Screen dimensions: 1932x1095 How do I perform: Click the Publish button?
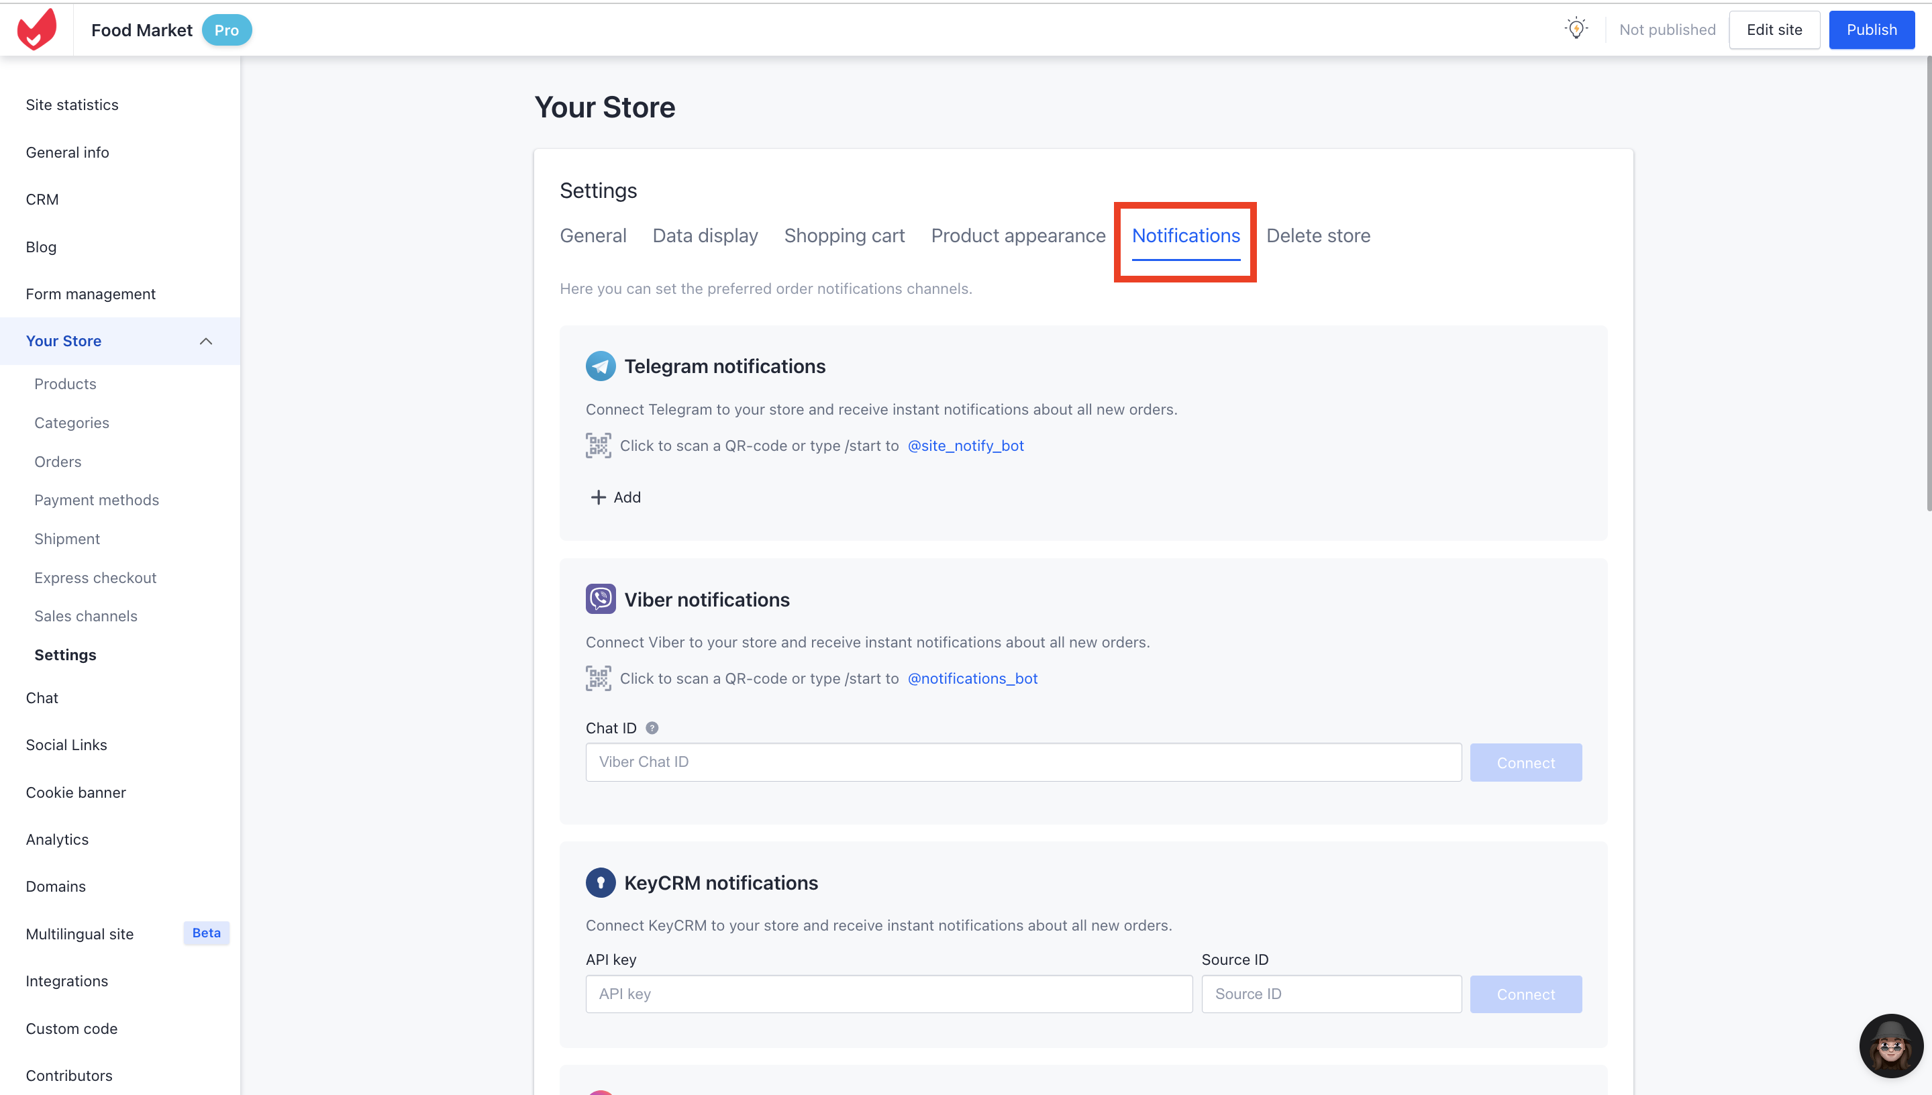click(x=1871, y=30)
